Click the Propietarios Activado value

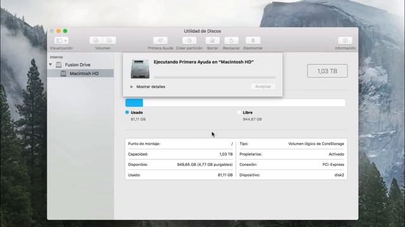[x=336, y=154]
